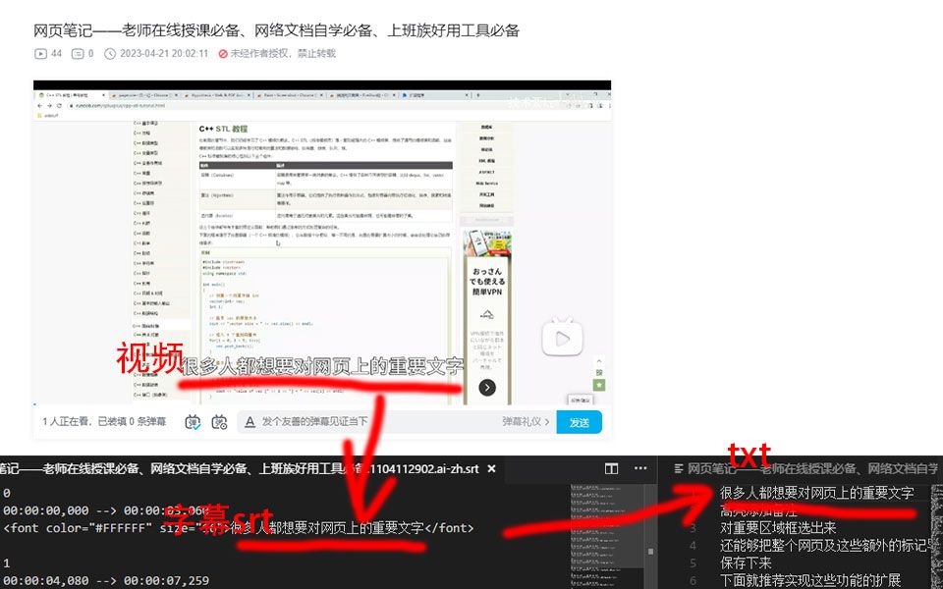Screen dimensions: 943x589
Task: Click the breadcrumb list icon in txt preview pane
Action: [x=678, y=469]
